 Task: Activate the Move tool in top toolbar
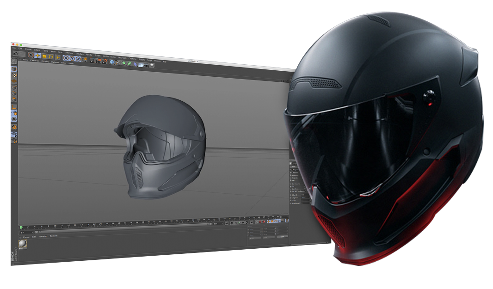pos(38,55)
